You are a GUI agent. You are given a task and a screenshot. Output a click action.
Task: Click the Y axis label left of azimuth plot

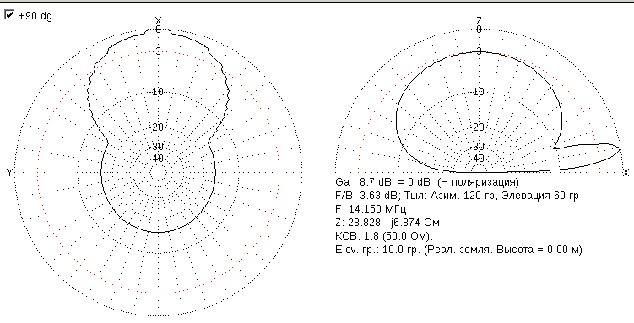pos(9,173)
